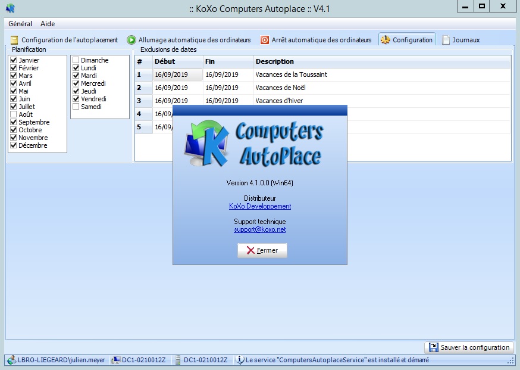
Task: Toggle the Juillet checkbox
Action: click(14, 107)
